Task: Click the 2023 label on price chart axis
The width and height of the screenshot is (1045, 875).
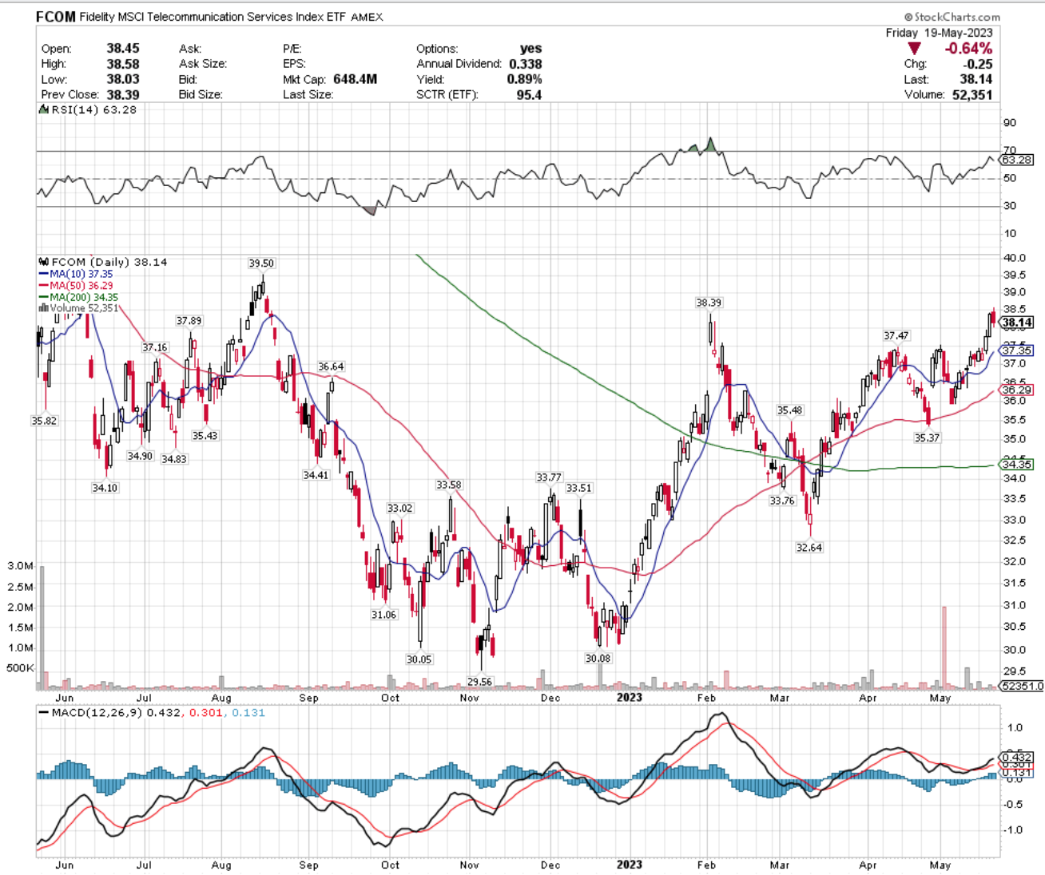Action: [x=630, y=697]
